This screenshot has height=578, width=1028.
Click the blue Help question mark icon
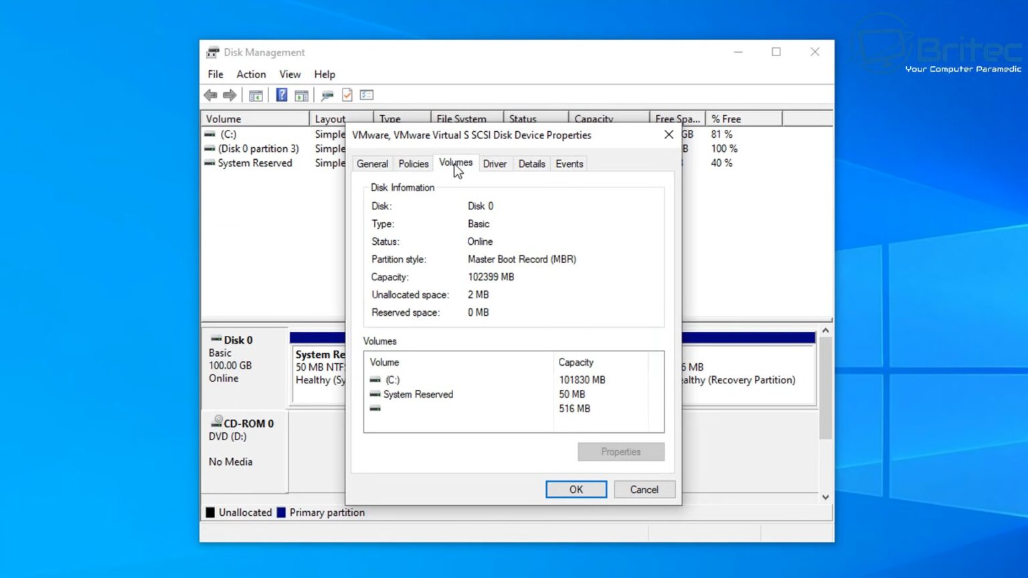(x=282, y=95)
